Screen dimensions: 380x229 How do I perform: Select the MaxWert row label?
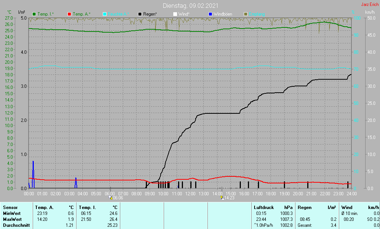point(12,219)
